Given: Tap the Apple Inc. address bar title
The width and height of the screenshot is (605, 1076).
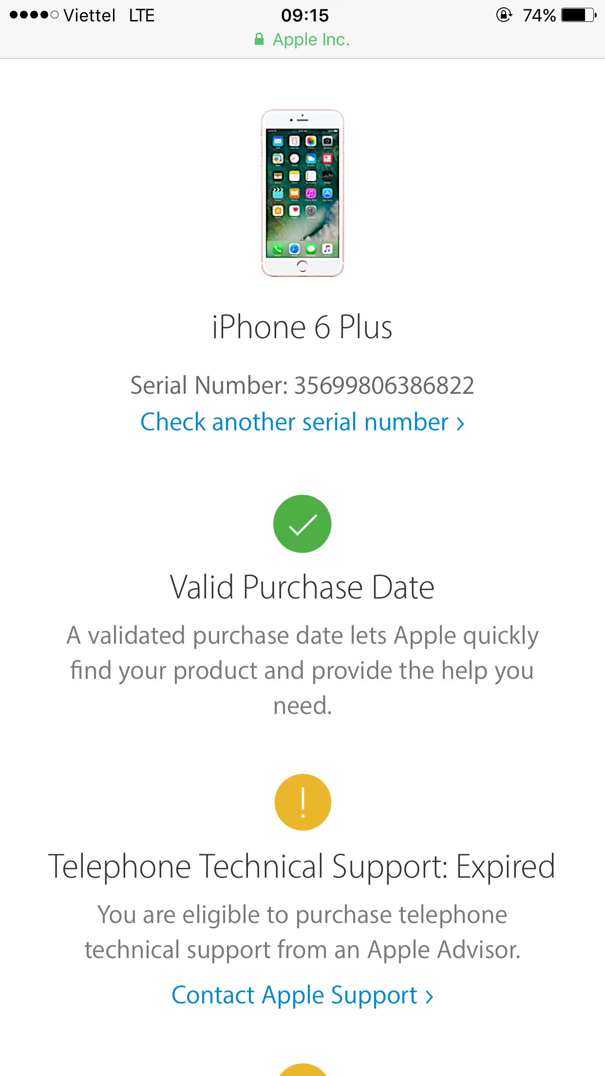Looking at the screenshot, I should (311, 39).
